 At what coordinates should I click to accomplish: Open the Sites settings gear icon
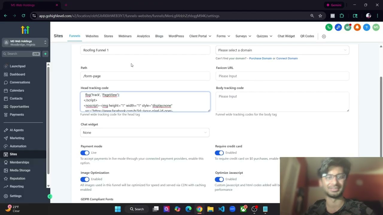[x=324, y=36]
